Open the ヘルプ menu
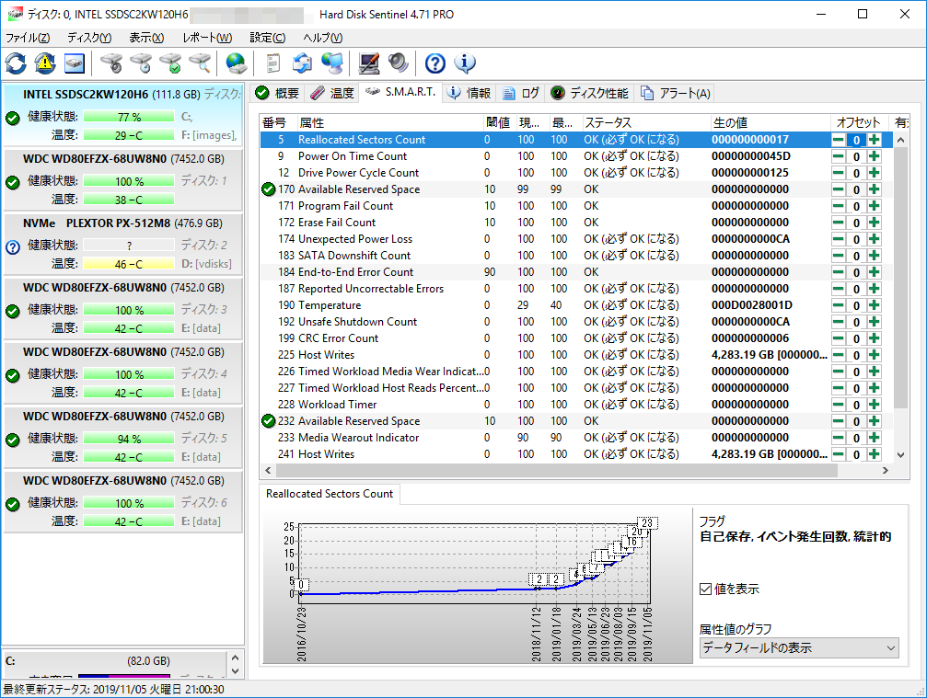This screenshot has width=927, height=698. click(323, 38)
